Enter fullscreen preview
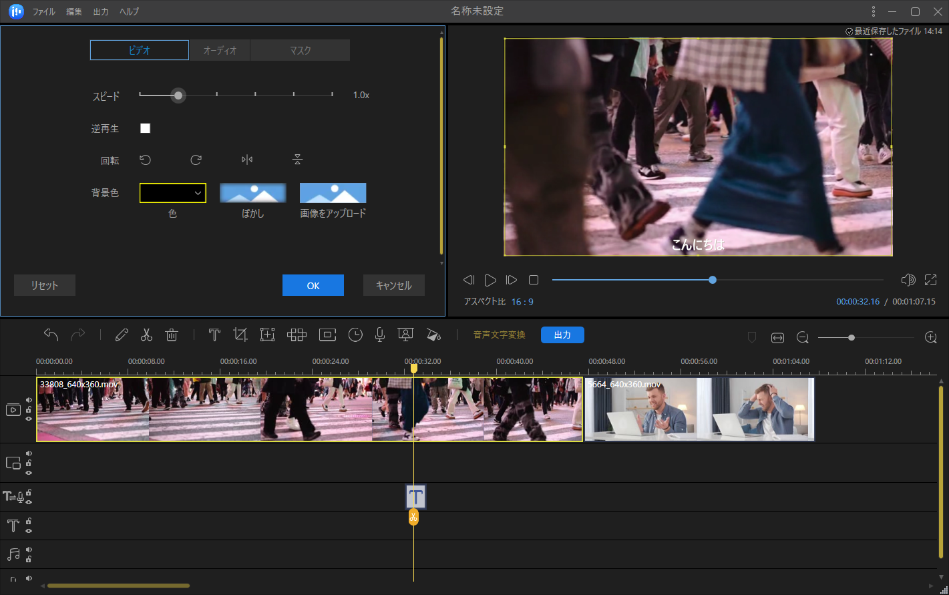This screenshot has width=949, height=595. [x=930, y=280]
